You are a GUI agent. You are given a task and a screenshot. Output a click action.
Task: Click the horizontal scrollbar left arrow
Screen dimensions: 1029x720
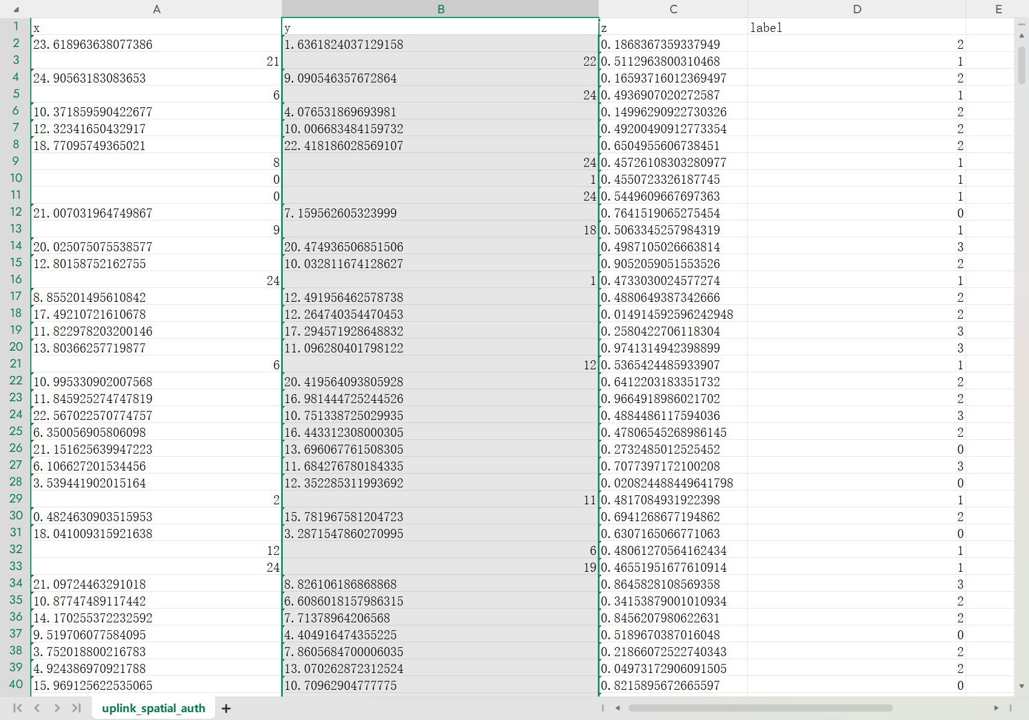pos(618,708)
